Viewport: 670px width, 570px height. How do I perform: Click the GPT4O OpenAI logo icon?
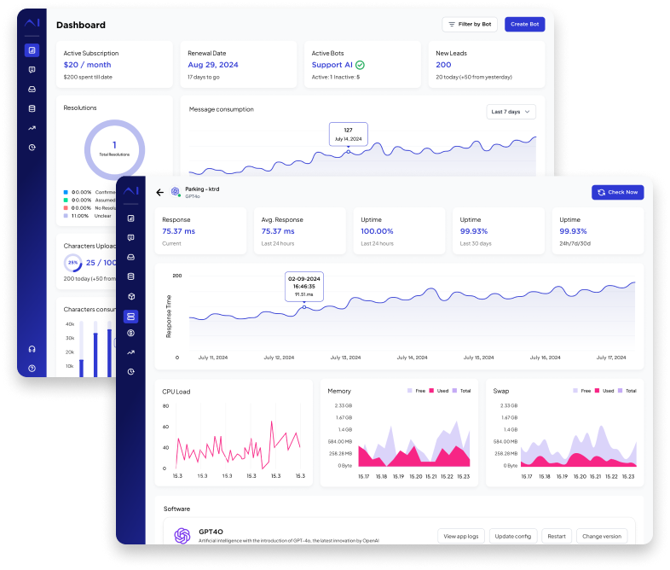pyautogui.click(x=182, y=536)
